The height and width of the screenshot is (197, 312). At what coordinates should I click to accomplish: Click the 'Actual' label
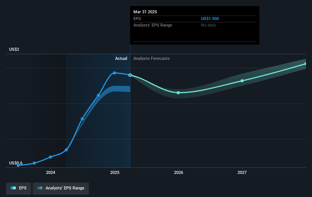[121, 58]
